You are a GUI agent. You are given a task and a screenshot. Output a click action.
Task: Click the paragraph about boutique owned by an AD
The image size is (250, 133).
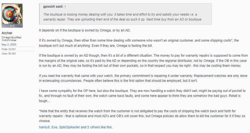[143, 60]
